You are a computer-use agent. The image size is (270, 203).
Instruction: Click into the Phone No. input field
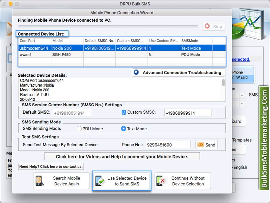pos(168,145)
